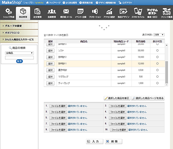
Task: Click 販売価格 column header
Action: [x=141, y=41]
